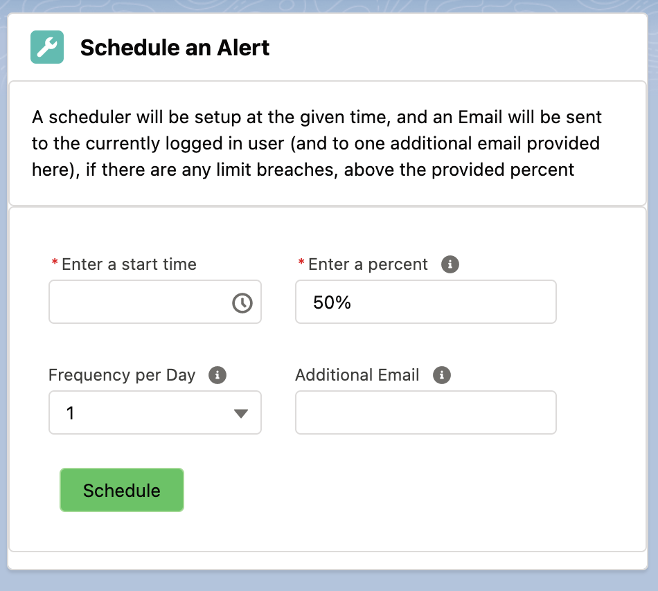Screen dimensions: 658x591
Task: Click the Schedule an Alert heading
Action: point(175,47)
